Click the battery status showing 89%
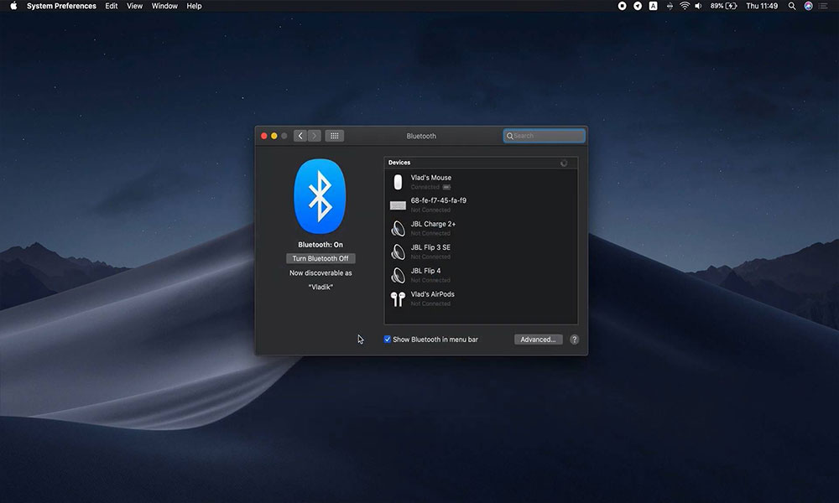Image resolution: width=839 pixels, height=503 pixels. [723, 6]
